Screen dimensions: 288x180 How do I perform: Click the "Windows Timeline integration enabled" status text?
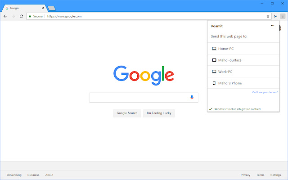pyautogui.click(x=238, y=109)
